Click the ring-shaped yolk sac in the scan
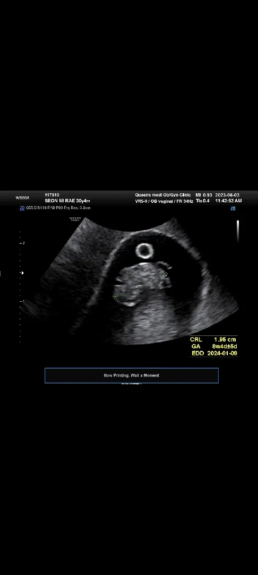 tap(144, 251)
